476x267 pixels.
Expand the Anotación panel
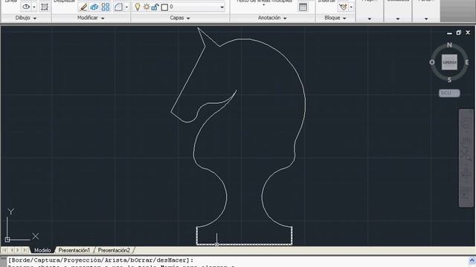(x=272, y=18)
